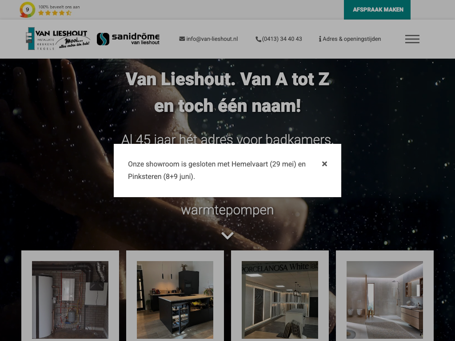Open the modern bathroom thumbnail
The image size is (455, 341).
384,300
